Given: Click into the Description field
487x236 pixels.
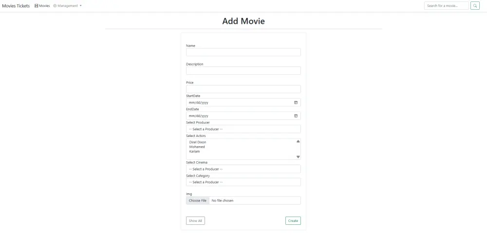Looking at the screenshot, I should pyautogui.click(x=243, y=71).
